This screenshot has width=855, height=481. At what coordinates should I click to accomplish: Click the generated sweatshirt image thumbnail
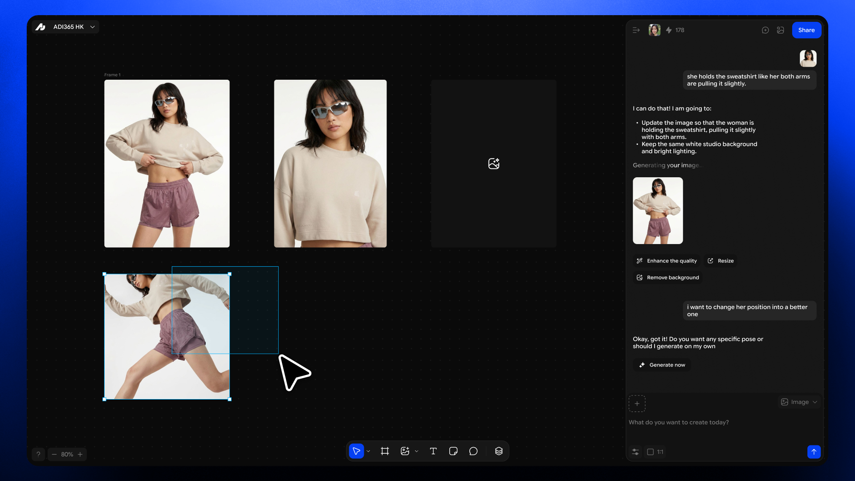[x=658, y=211]
